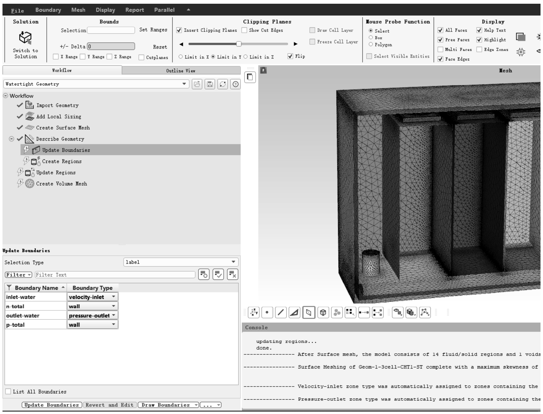Select the face triangle selection filter icon
This screenshot has height=414, width=543.
294,312
